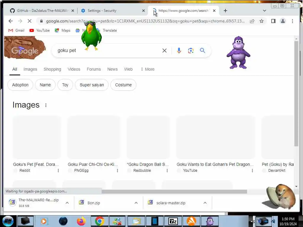Open a new tab

[225, 11]
